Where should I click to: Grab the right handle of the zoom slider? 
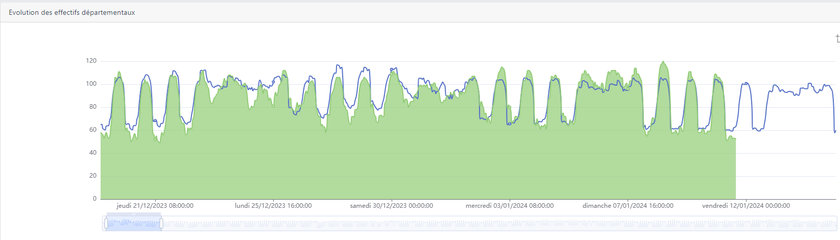pos(161,224)
